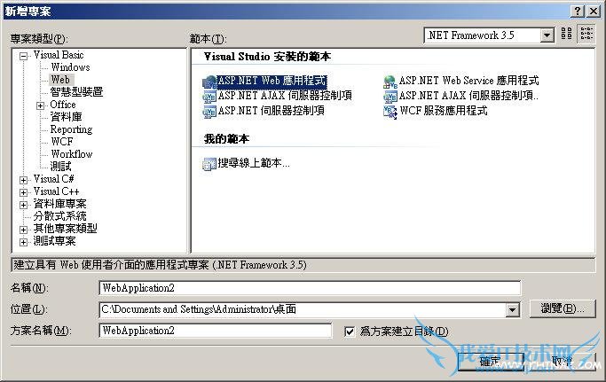606x382 pixels.
Task: Toggle 為方案建立目錄 checkbox
Action: (350, 331)
